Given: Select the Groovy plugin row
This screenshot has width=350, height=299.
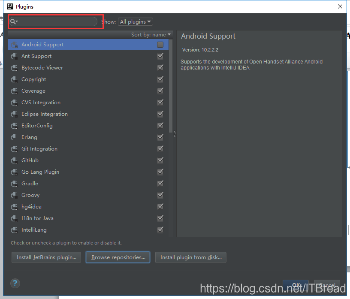Looking at the screenshot, I should tap(88, 195).
